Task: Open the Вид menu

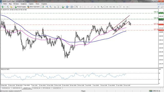Action: 10,4
